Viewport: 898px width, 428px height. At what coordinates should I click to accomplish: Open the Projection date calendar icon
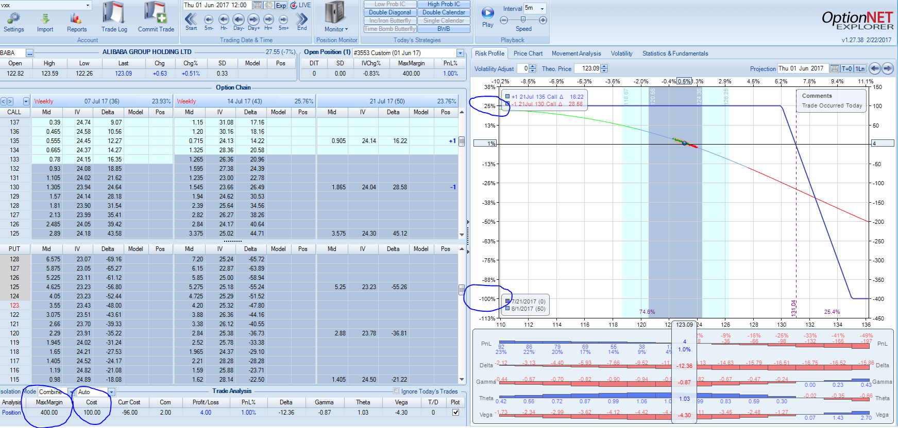coord(834,68)
